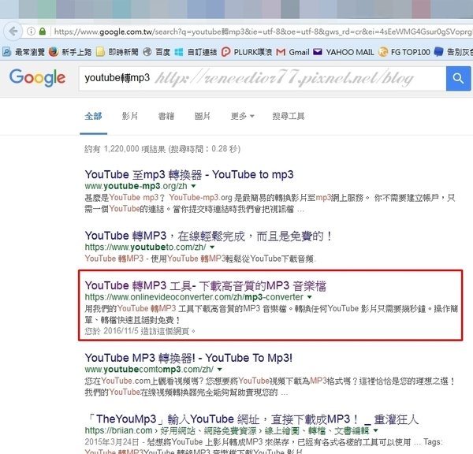This screenshot has width=473, height=454.
Task: Open result 「TheYouMp3」輸入YouTube 網址
Action: point(252,419)
